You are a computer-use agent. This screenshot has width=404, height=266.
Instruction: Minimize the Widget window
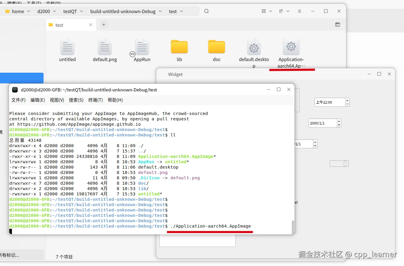click(x=369, y=74)
